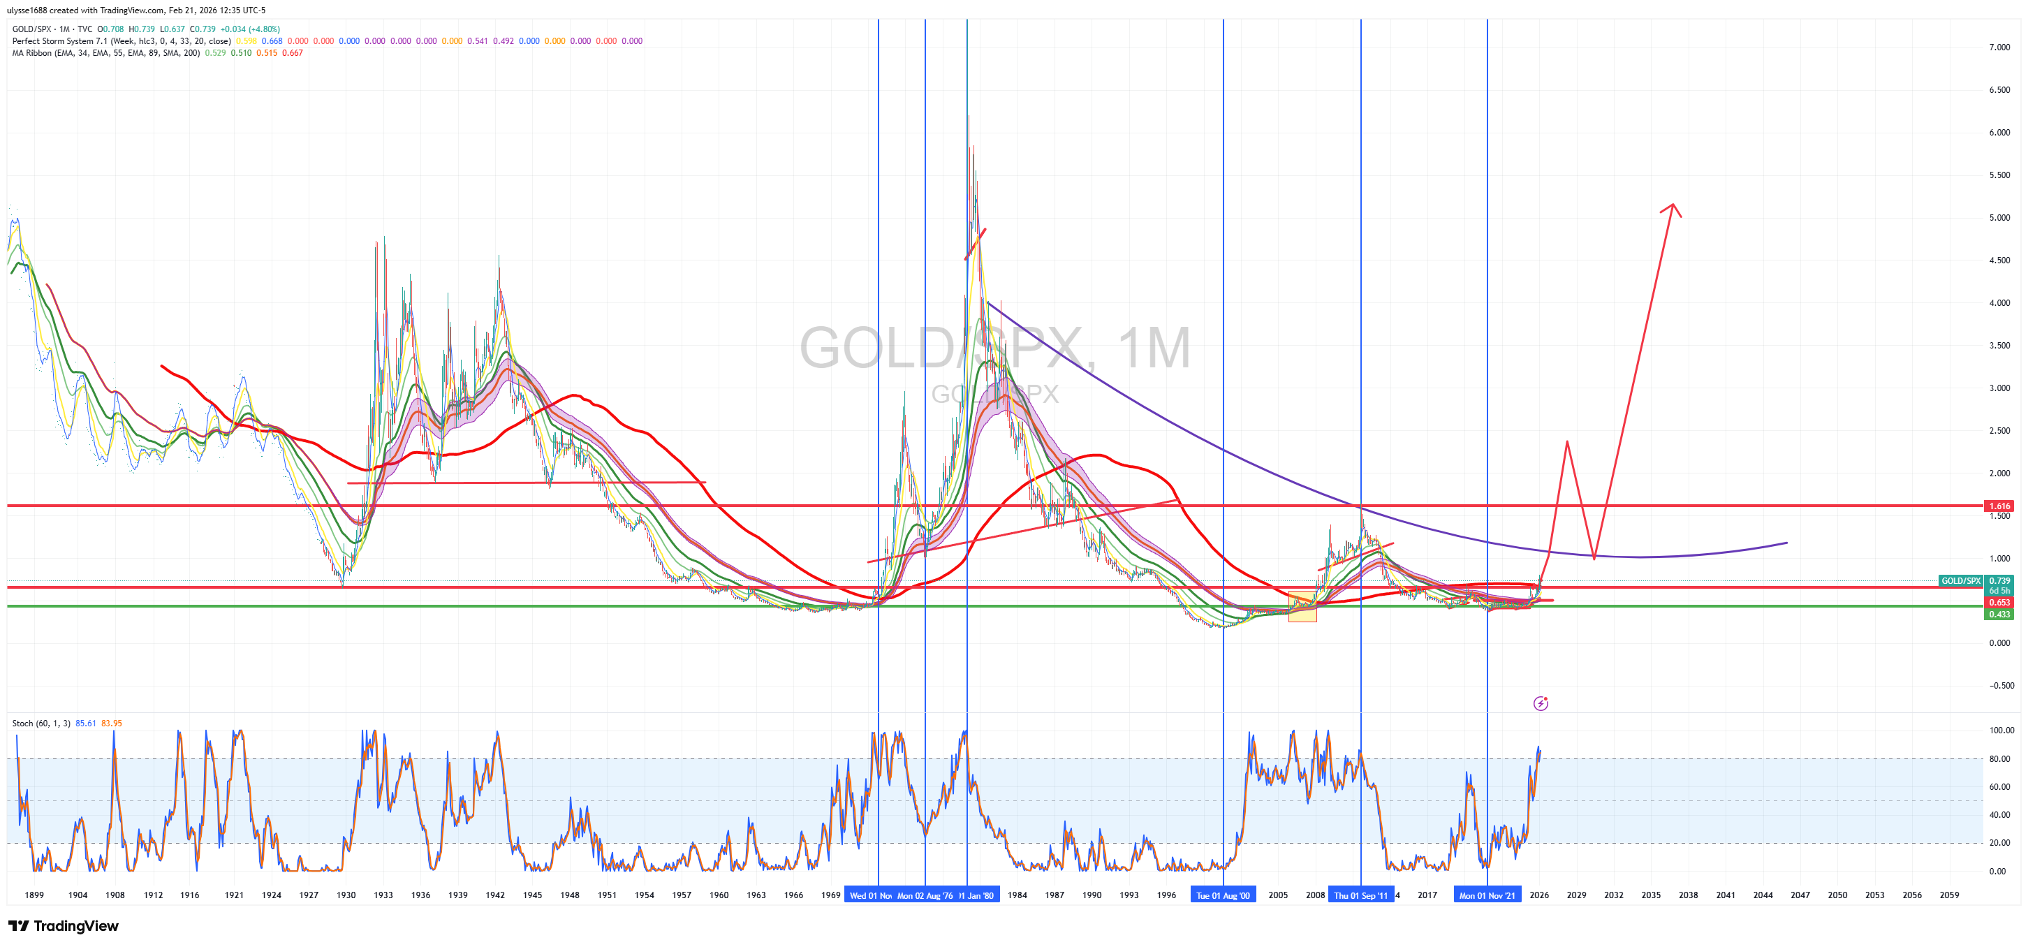Click the 0.653 red price label
This screenshot has height=947, width=2028.
click(x=1999, y=602)
